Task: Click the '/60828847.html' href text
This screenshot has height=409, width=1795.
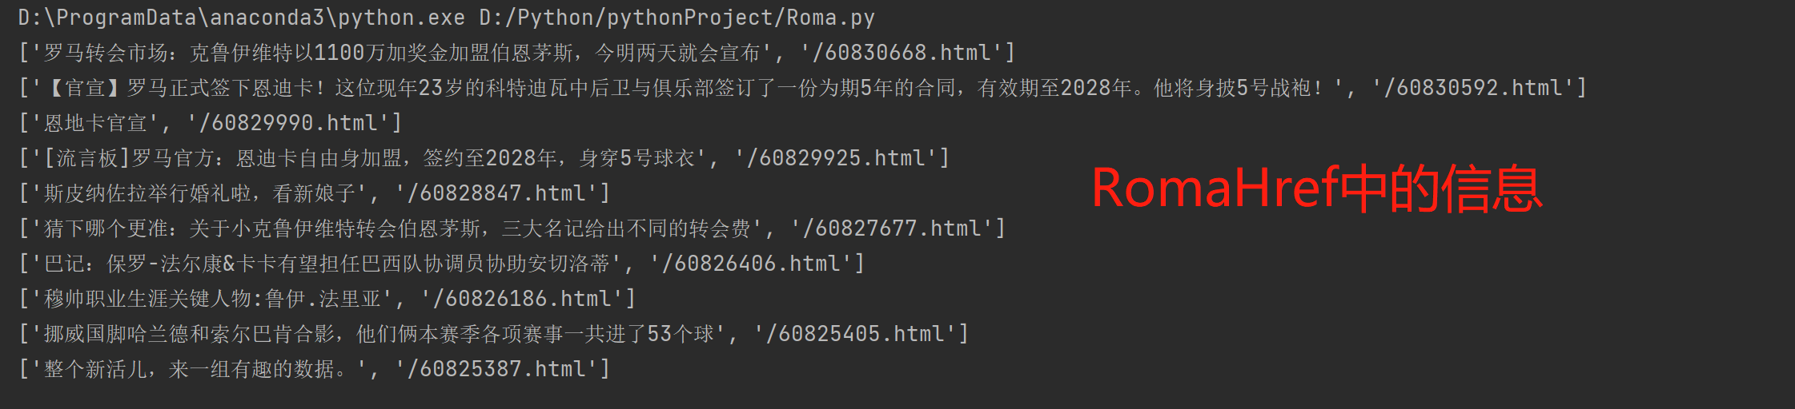Action: pos(496,193)
